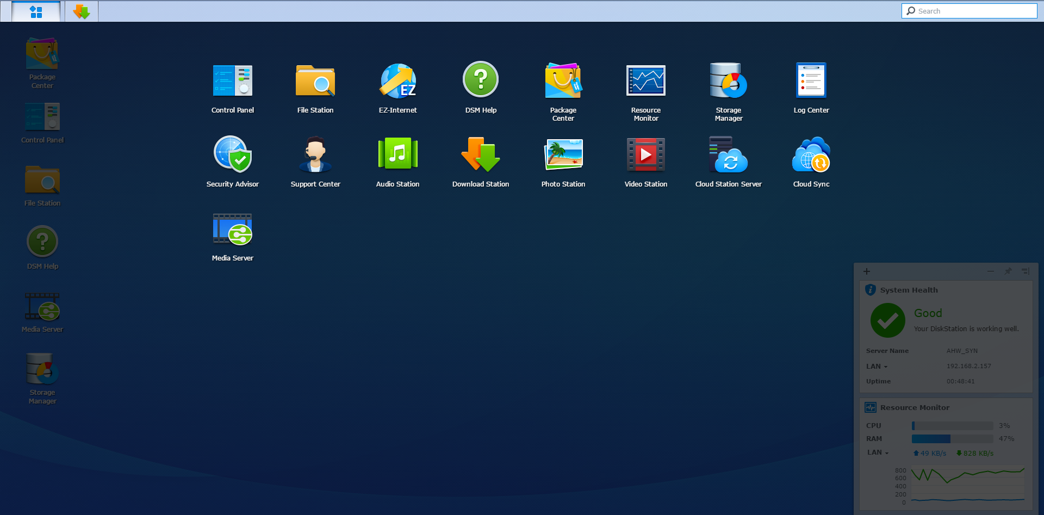Launch Audio Station
The width and height of the screenshot is (1044, 515).
[398, 162]
